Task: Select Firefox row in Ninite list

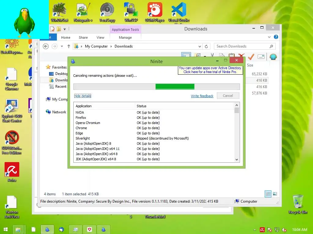Action: click(153, 118)
